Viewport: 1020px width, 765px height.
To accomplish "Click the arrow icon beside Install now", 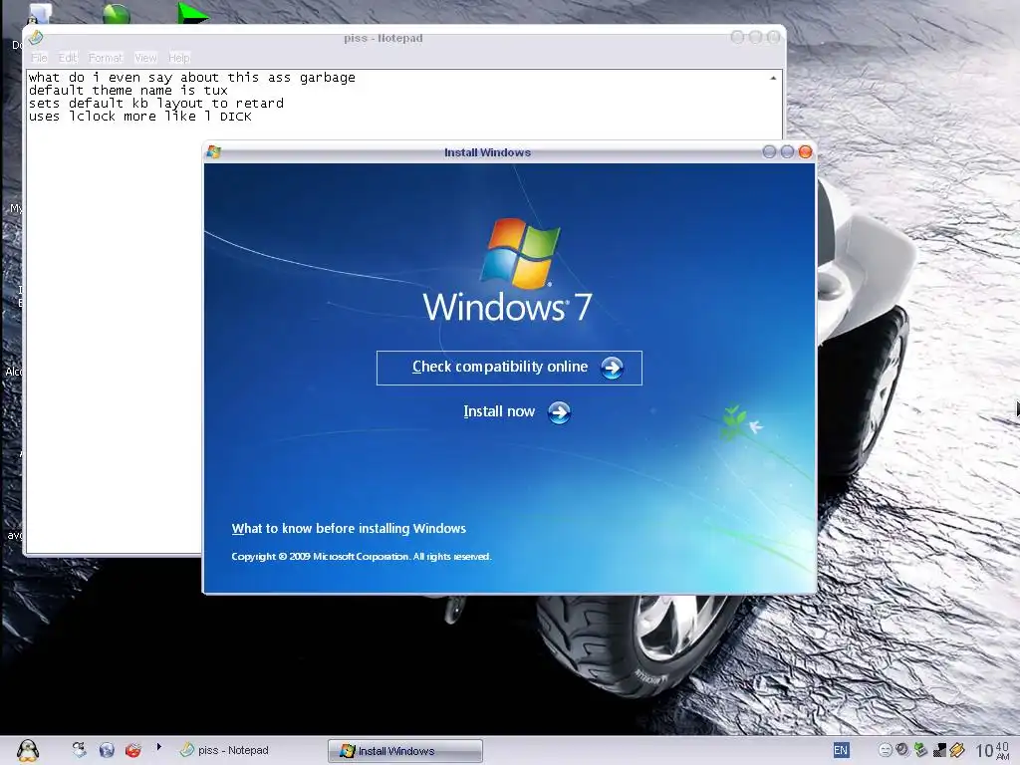I will tap(559, 412).
